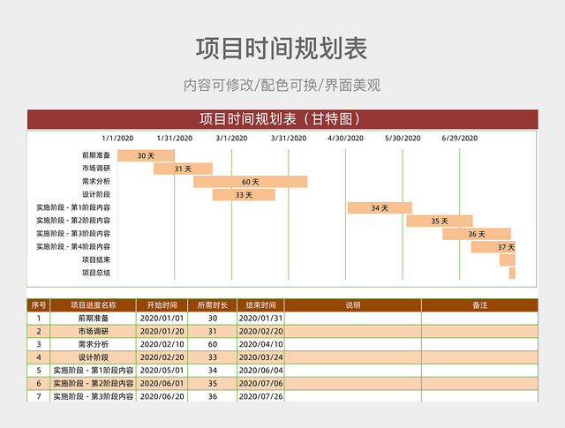Click the 36 天 Gantt bar
The width and height of the screenshot is (565, 428).
point(477,234)
